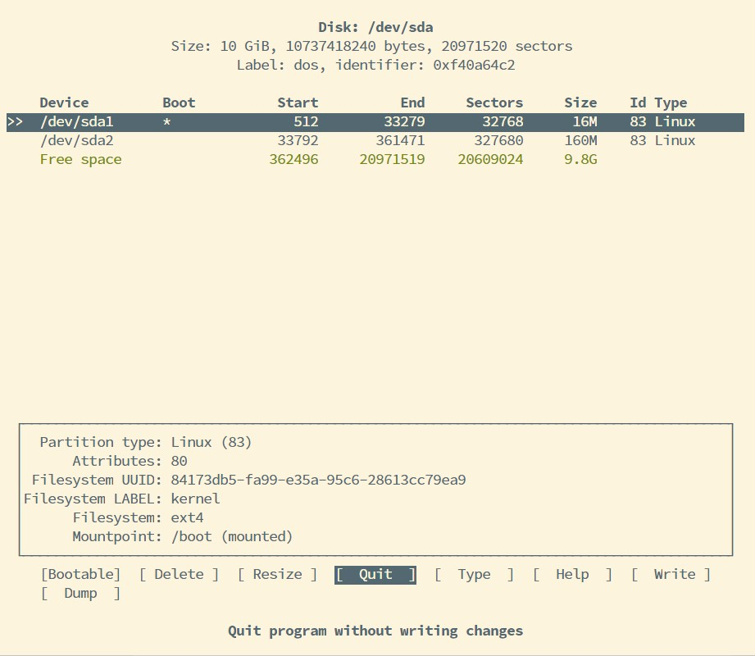Click the 83 Linux type of sda2
The image size is (755, 656).
[x=662, y=141]
